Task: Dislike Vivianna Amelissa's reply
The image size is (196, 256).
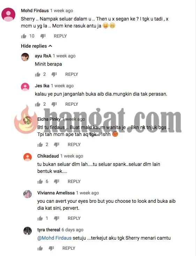Action: pos(56,218)
